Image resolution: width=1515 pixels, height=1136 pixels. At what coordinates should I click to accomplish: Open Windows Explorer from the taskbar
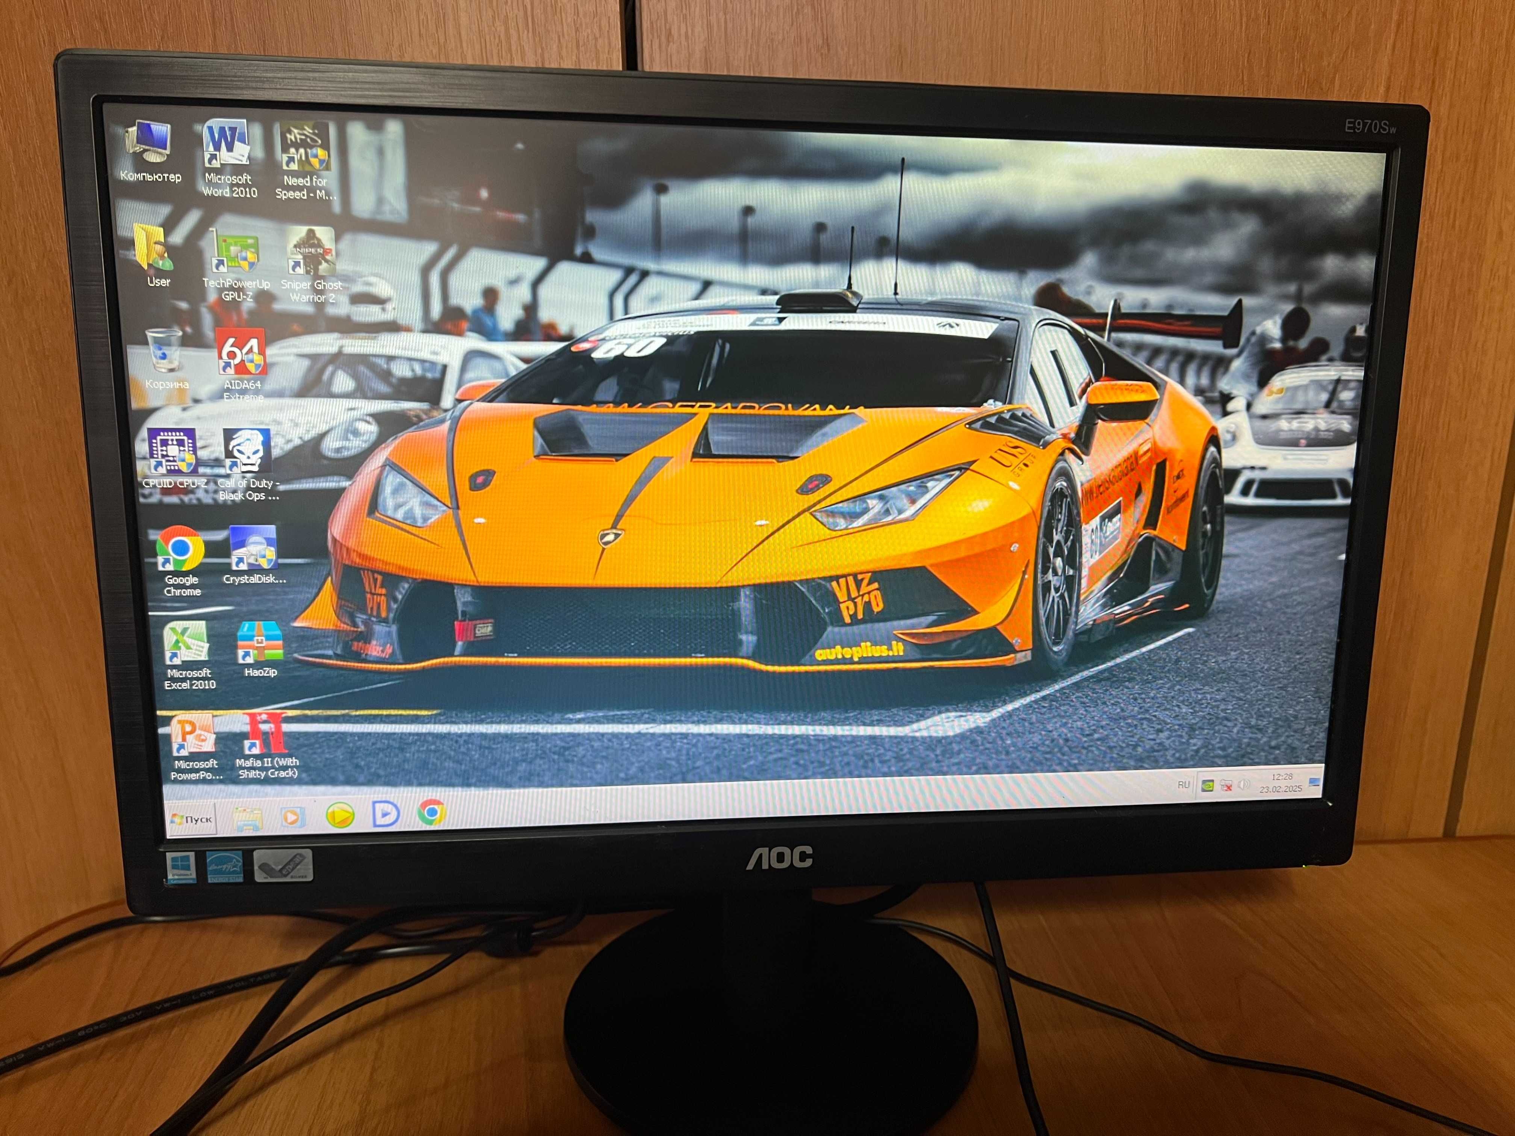[x=248, y=818]
